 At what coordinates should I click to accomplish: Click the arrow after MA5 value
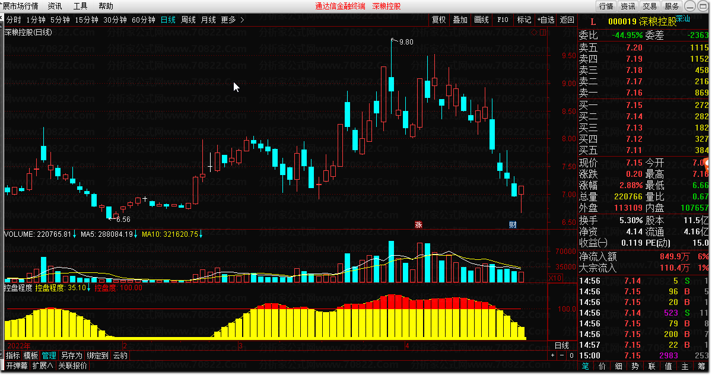coord(136,234)
